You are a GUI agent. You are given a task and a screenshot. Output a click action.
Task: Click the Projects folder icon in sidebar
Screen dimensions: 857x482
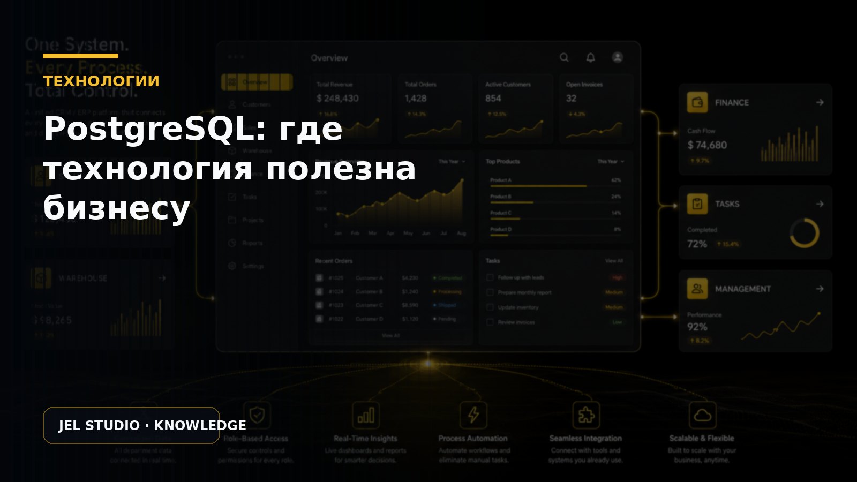click(232, 220)
